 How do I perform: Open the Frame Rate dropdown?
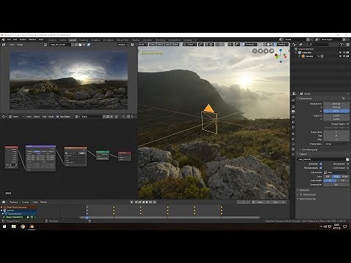coord(336,144)
